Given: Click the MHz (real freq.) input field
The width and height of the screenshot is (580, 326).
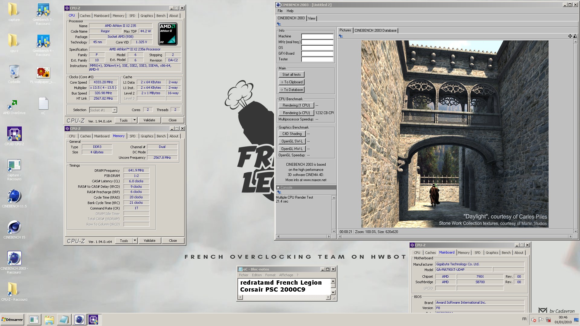Looking at the screenshot, I should click(x=317, y=42).
